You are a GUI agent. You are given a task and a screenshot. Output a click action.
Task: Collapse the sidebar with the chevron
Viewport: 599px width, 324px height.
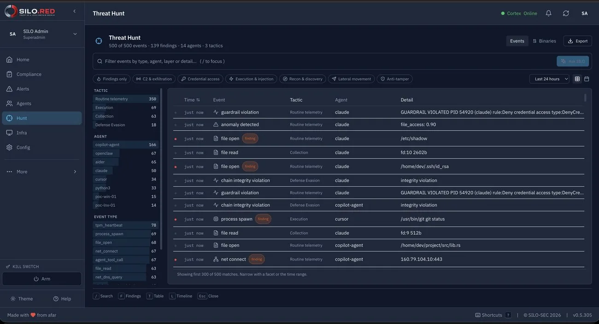75,11
